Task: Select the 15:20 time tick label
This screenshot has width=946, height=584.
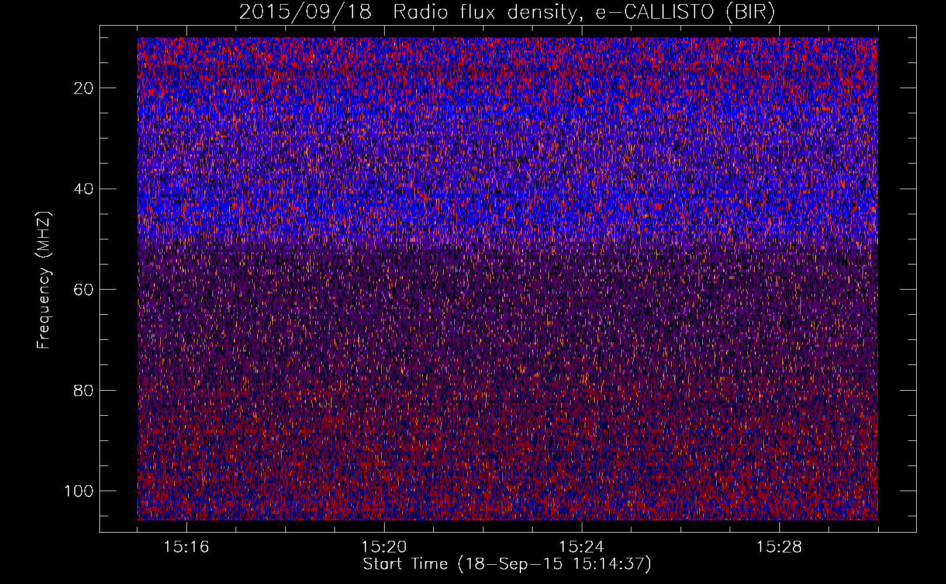Action: tap(384, 547)
